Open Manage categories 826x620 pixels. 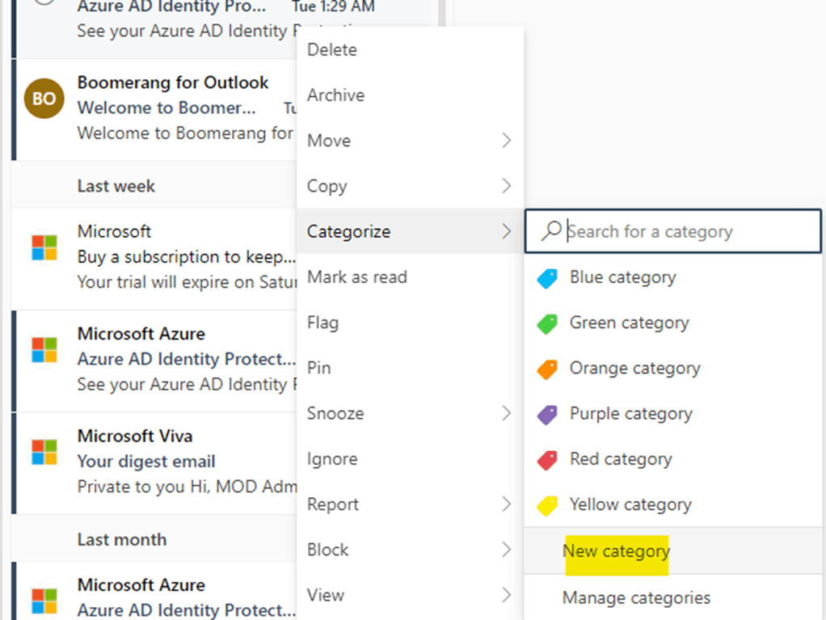click(x=672, y=597)
